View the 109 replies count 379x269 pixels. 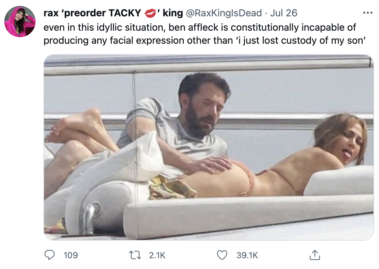(x=71, y=255)
